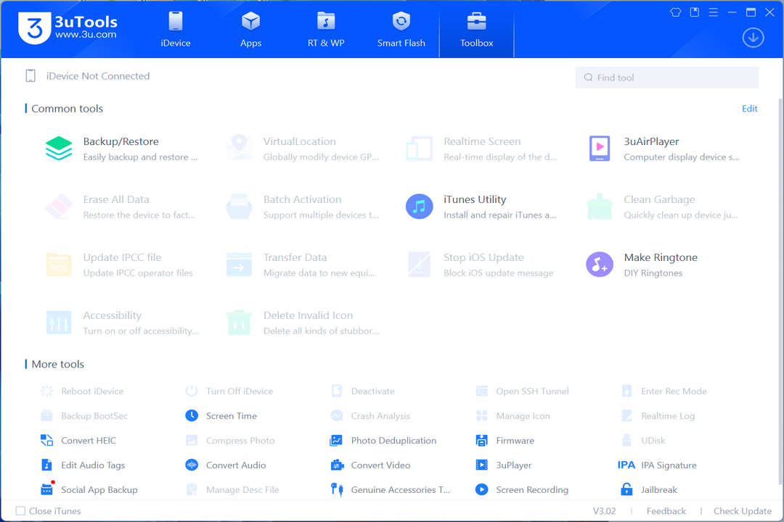Switch to the Smart Flash tab
This screenshot has width=784, height=522.
coord(401,29)
